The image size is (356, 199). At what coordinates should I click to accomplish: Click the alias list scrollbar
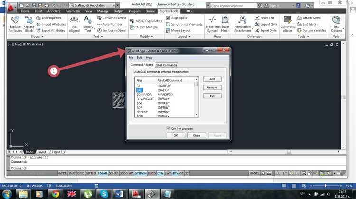point(196,97)
